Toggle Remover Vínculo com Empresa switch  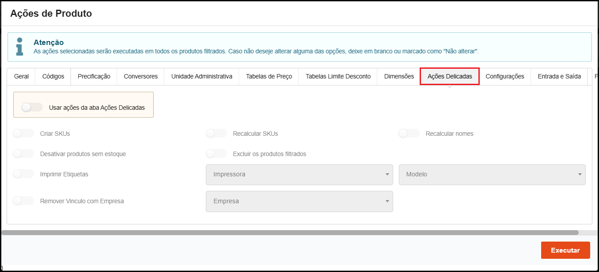pyautogui.click(x=23, y=201)
